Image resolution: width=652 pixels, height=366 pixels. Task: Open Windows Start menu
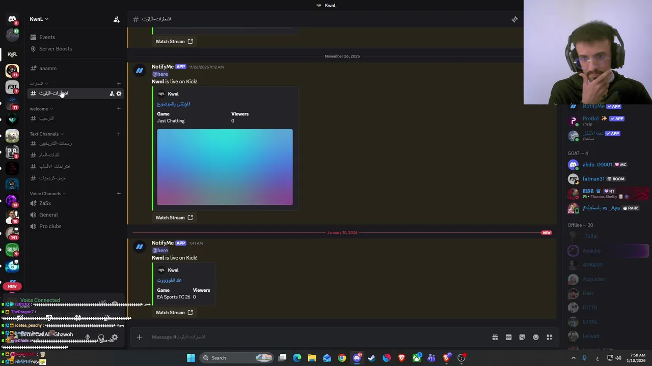click(191, 358)
